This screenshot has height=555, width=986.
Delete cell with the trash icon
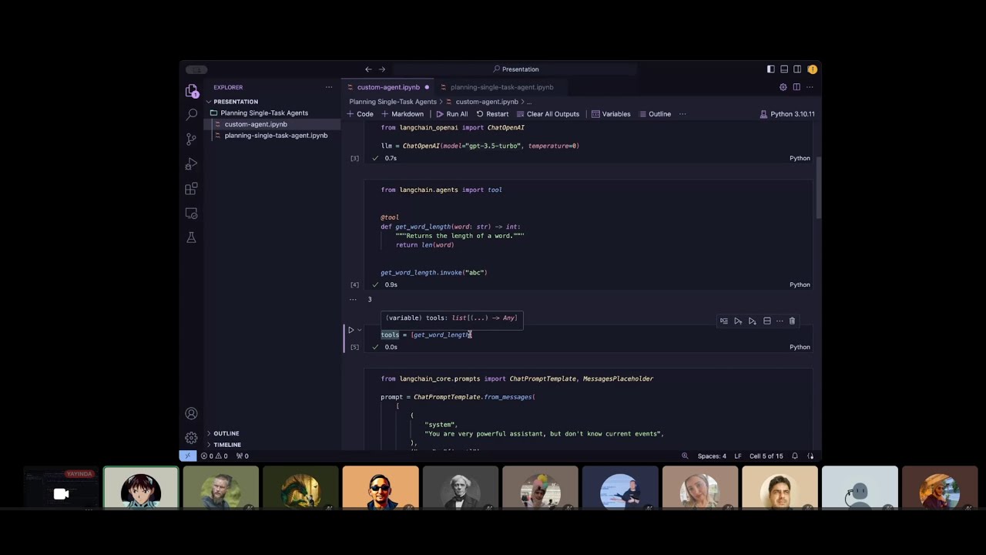click(792, 321)
